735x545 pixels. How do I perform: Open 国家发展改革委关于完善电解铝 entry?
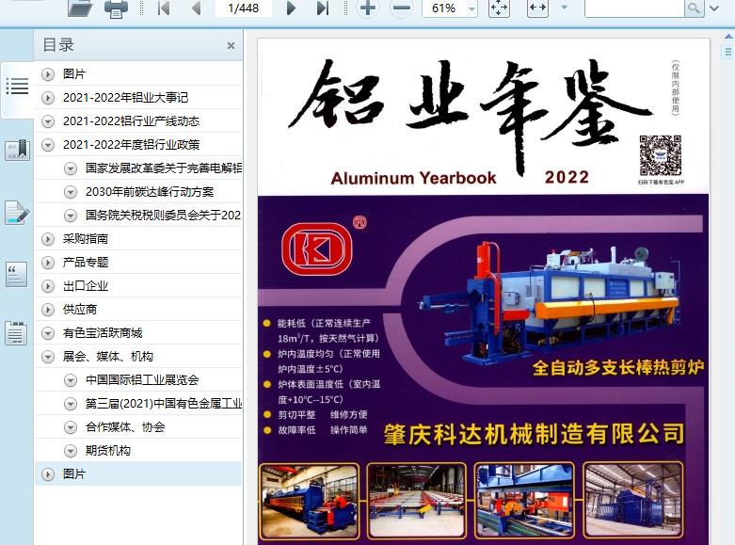point(164,168)
